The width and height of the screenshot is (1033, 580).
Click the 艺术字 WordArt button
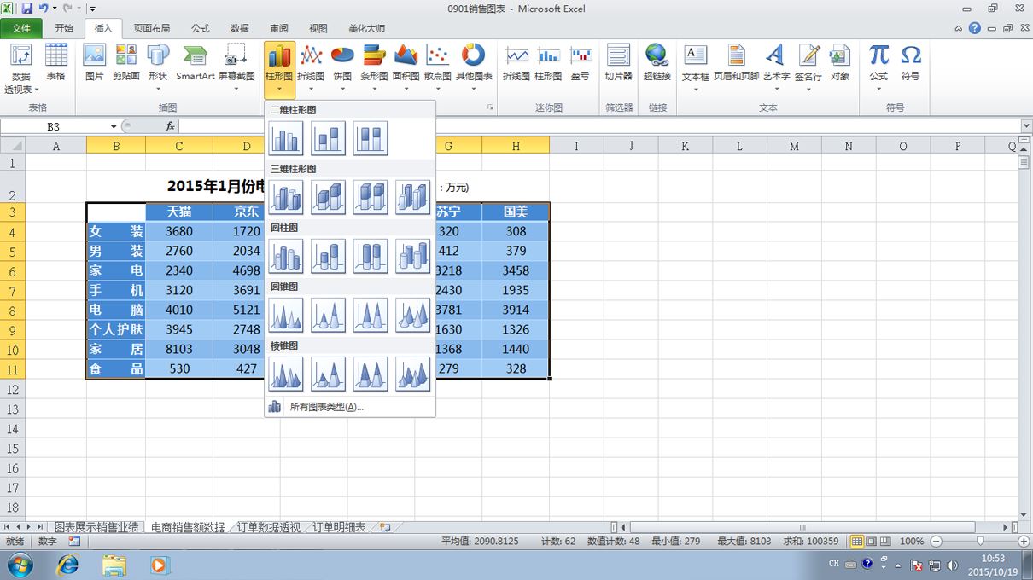[776, 67]
